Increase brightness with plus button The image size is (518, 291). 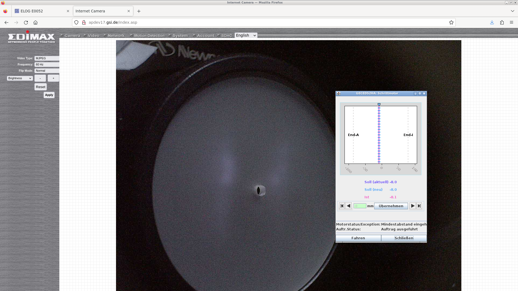(x=53, y=78)
